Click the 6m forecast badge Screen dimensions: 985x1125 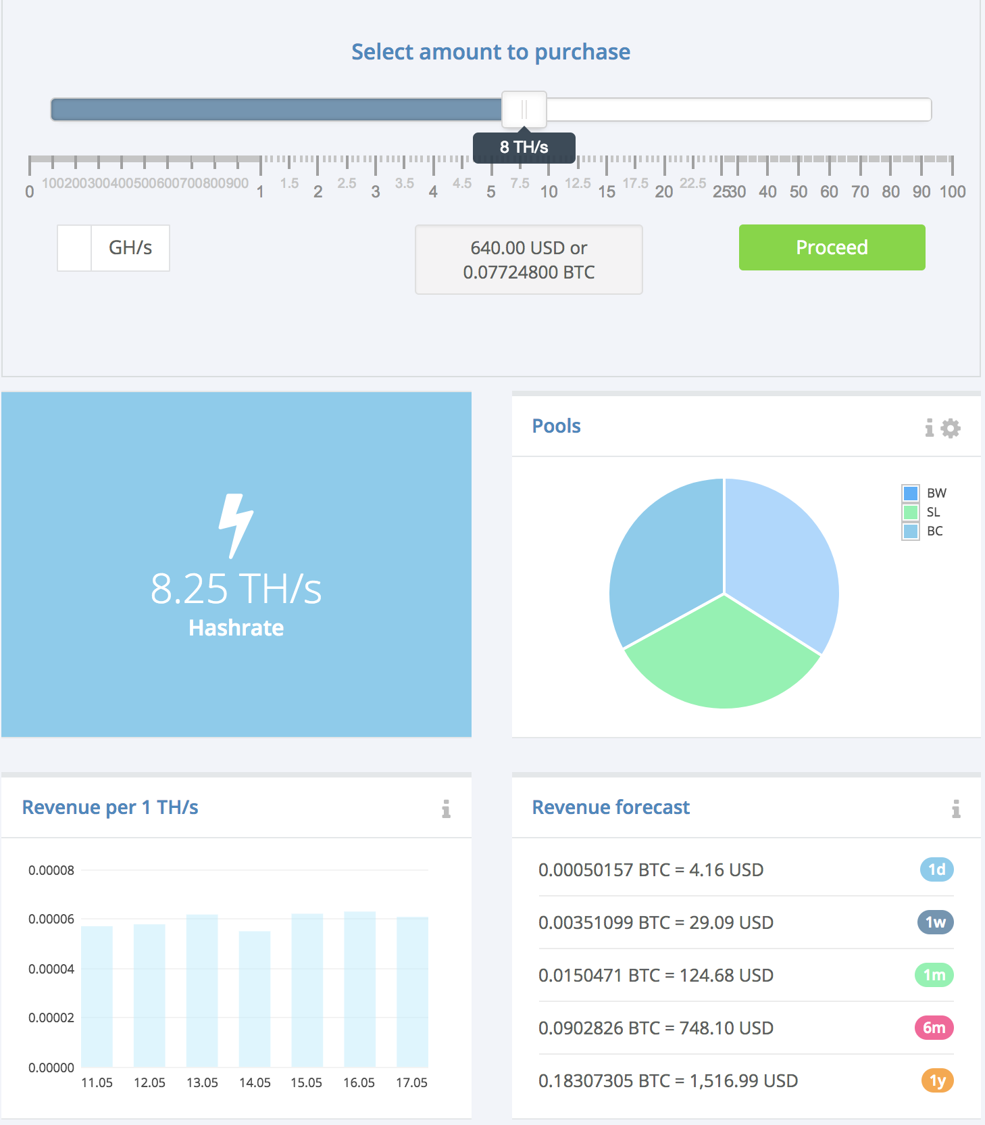click(x=934, y=1028)
